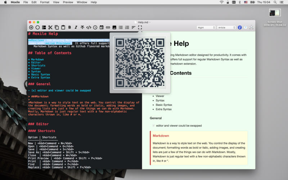
Task: Open the Apple menu
Action: pos(5,2)
